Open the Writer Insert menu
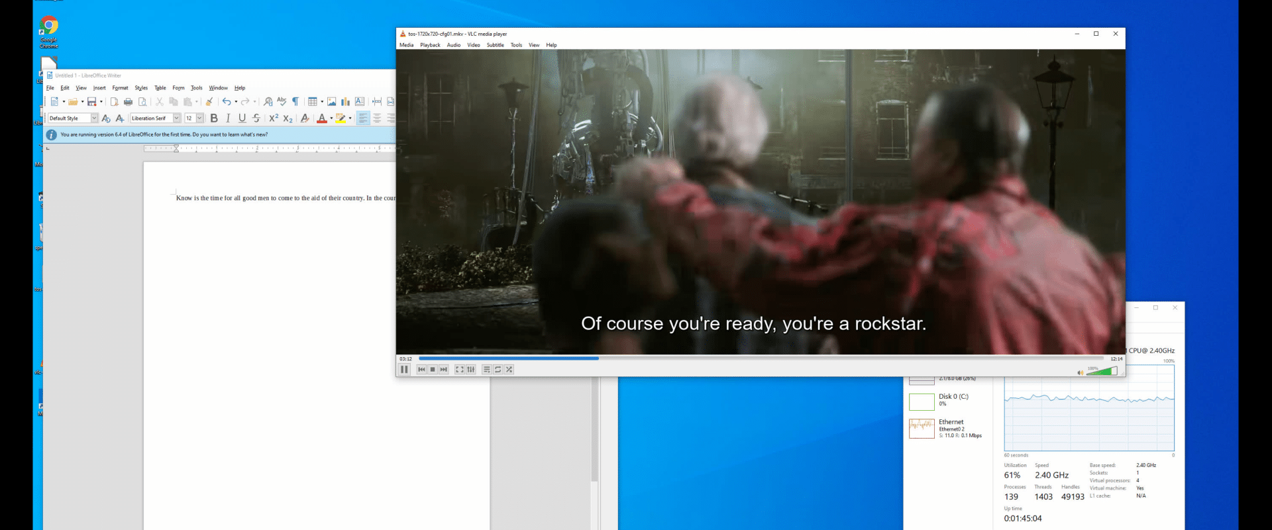Viewport: 1272px width, 530px height. click(x=99, y=87)
